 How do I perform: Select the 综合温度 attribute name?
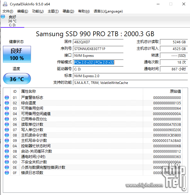[29, 103]
